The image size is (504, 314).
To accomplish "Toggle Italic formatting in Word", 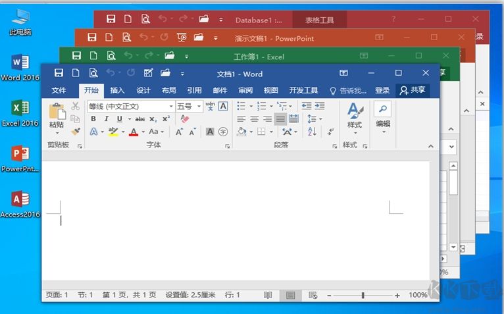I will [x=107, y=118].
